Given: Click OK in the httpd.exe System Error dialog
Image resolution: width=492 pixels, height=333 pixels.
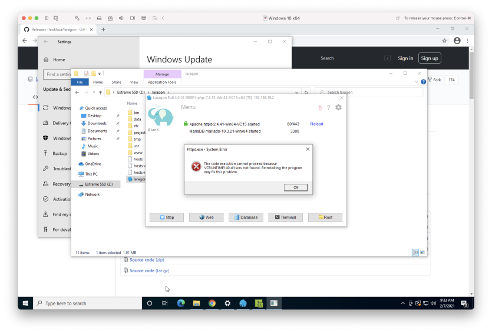Looking at the screenshot, I should tap(296, 187).
